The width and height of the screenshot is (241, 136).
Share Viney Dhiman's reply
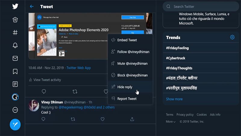click(x=132, y=119)
